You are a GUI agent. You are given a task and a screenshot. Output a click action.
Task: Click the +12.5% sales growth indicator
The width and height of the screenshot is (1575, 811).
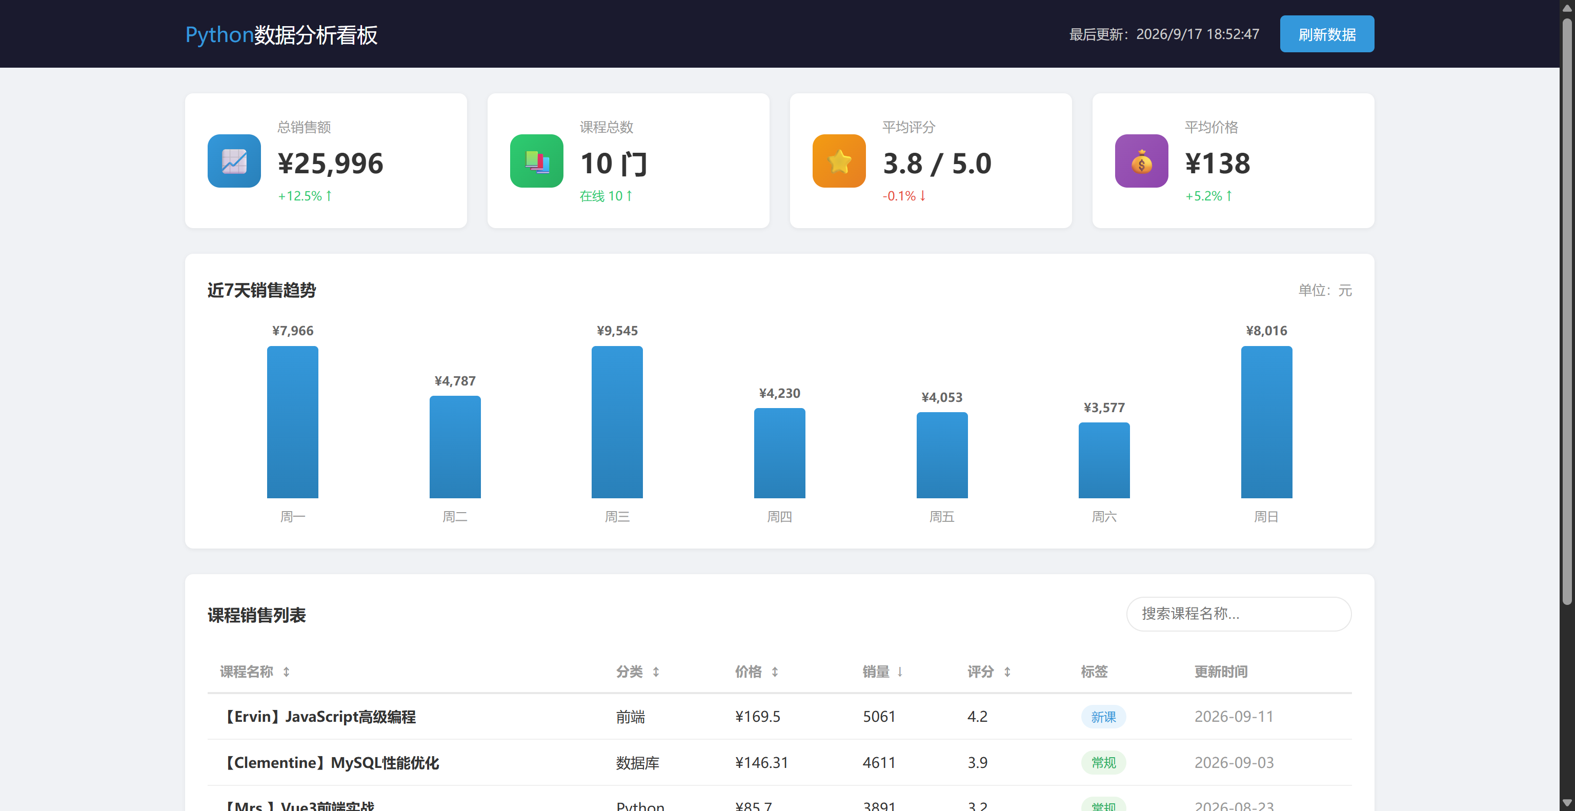305,195
